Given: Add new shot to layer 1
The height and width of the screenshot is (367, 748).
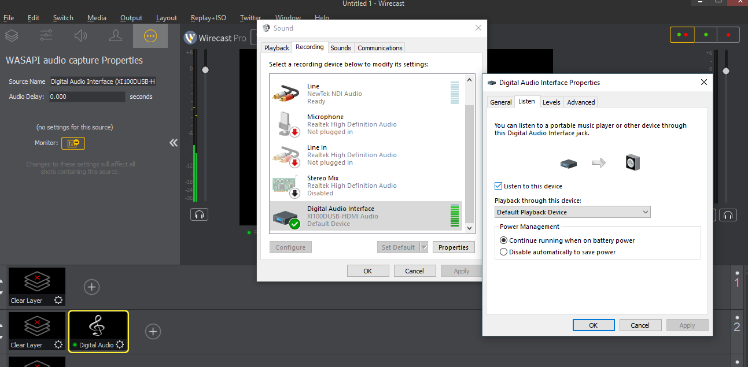Looking at the screenshot, I should pos(92,287).
